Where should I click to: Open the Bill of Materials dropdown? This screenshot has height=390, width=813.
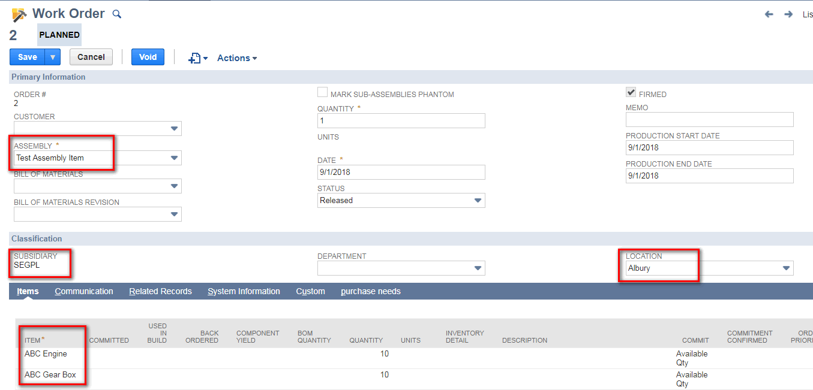point(174,186)
